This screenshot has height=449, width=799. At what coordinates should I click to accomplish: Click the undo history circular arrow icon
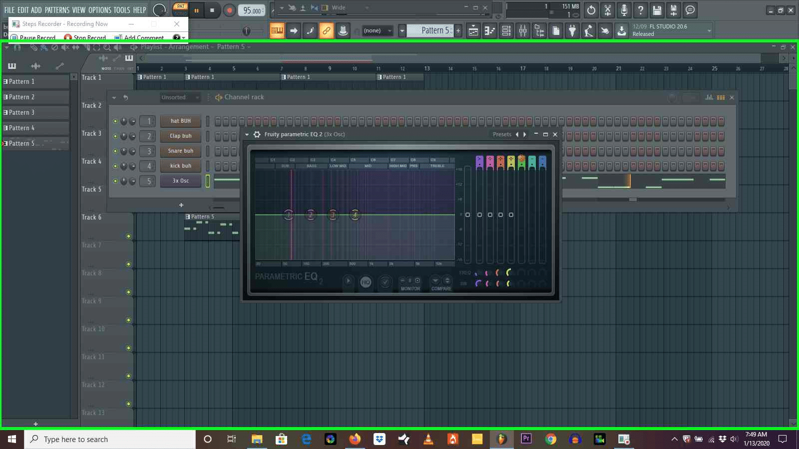point(591,10)
